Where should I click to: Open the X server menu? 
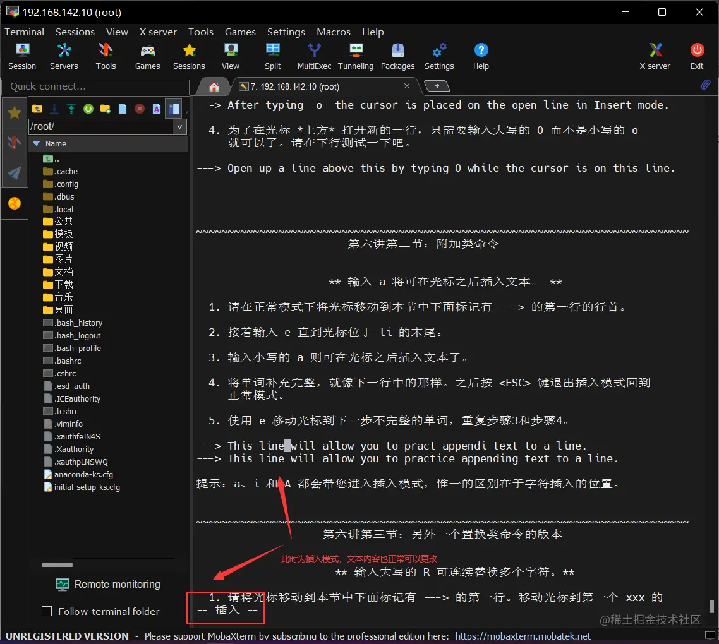point(158,32)
